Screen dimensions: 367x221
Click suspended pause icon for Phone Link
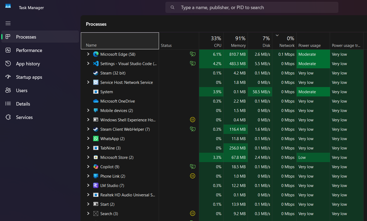[x=192, y=176]
